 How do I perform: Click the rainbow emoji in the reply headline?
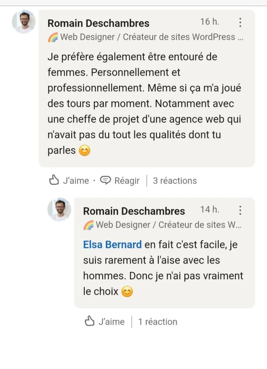click(x=89, y=225)
